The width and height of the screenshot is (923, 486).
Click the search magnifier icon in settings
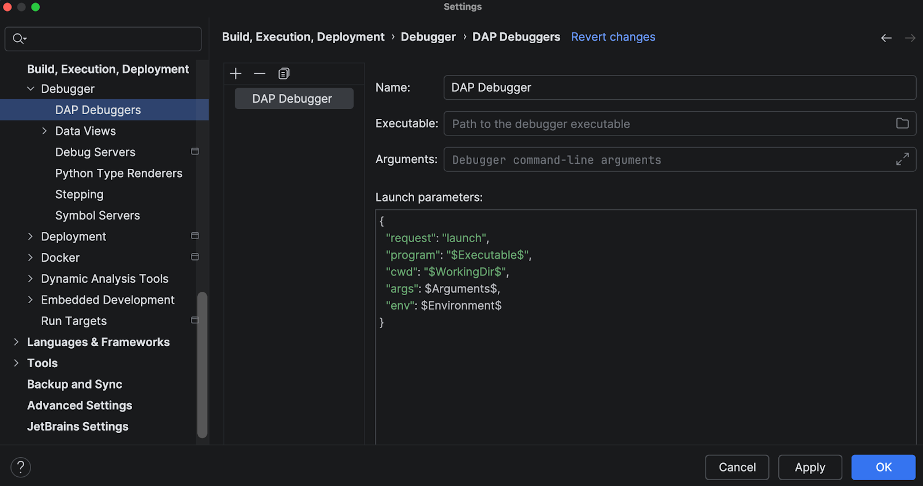19,39
